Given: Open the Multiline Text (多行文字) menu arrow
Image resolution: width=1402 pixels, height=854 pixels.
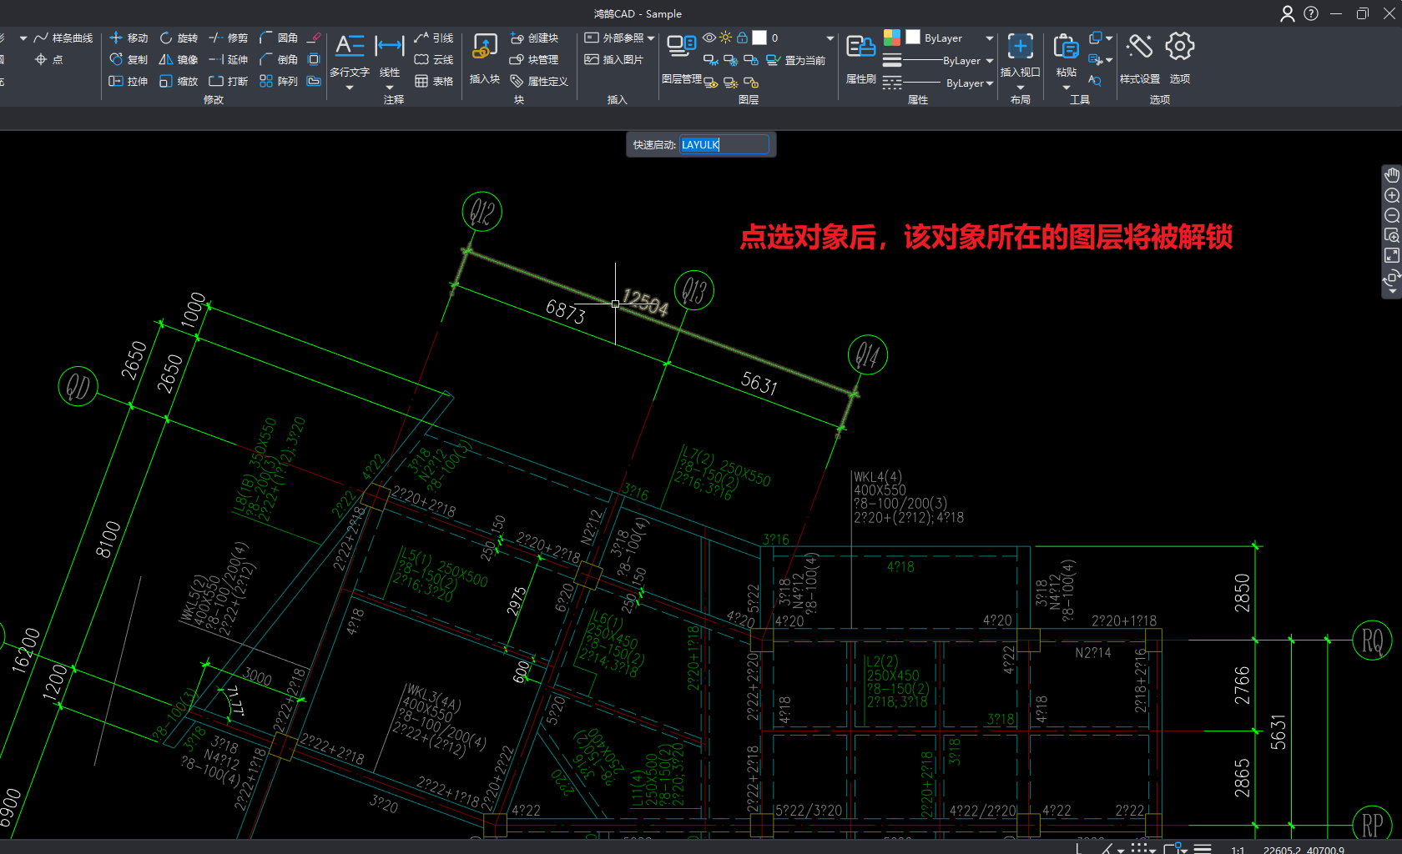Looking at the screenshot, I should (350, 88).
